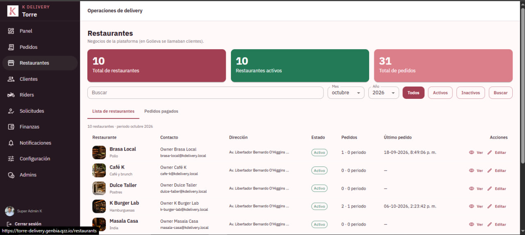525x235 pixels.
Task: Open the Mes dropdown showing octubre
Action: (x=346, y=93)
